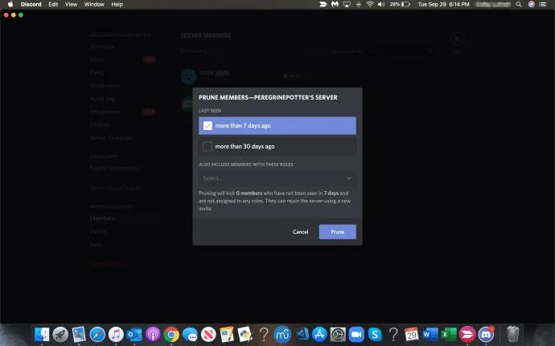The width and height of the screenshot is (555, 346).
Task: Click the 'Pruning will kick 0 members' description
Action: (274, 201)
